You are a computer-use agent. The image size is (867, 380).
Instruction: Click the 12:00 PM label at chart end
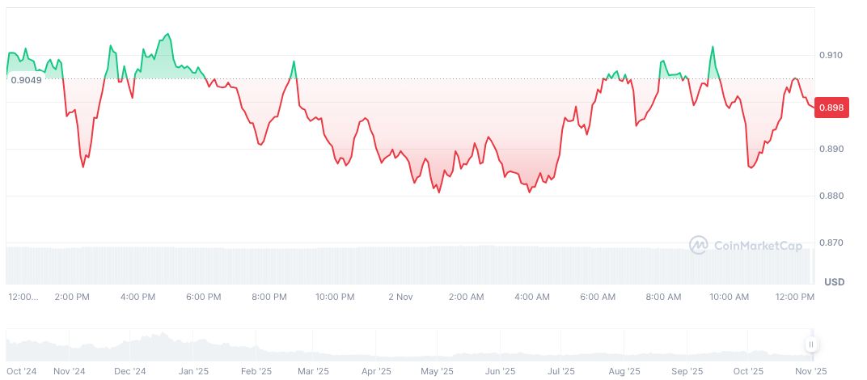click(x=795, y=298)
